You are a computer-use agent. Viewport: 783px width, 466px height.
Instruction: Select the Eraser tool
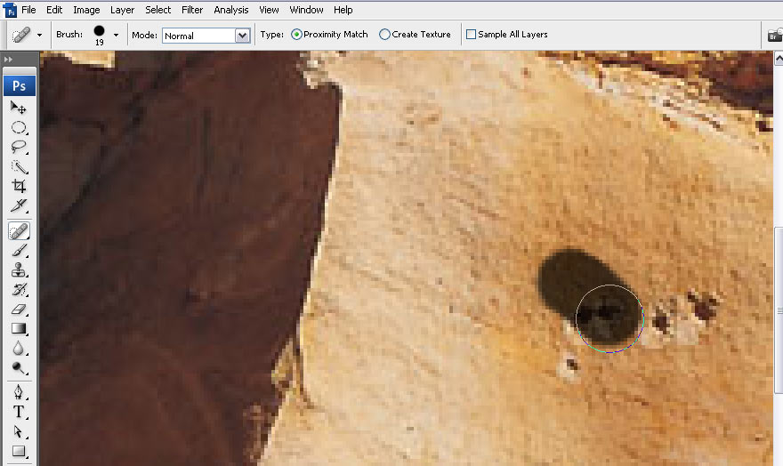19,309
